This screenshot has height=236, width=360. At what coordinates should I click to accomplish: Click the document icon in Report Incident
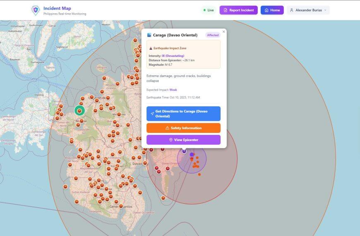tap(226, 10)
